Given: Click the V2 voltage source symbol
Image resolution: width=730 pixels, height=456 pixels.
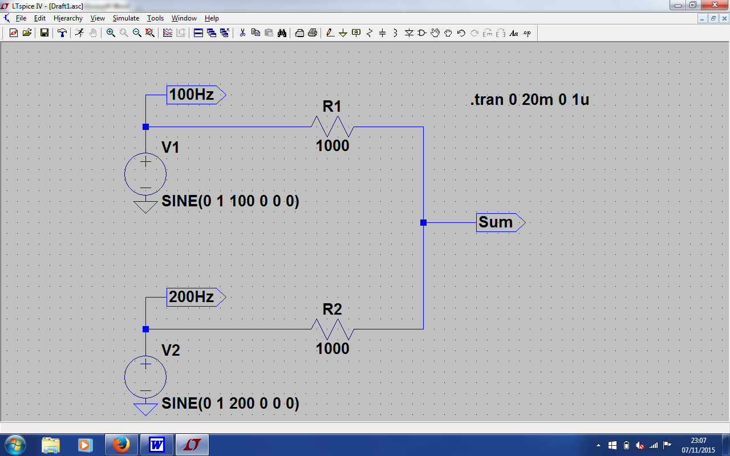Looking at the screenshot, I should point(145,377).
